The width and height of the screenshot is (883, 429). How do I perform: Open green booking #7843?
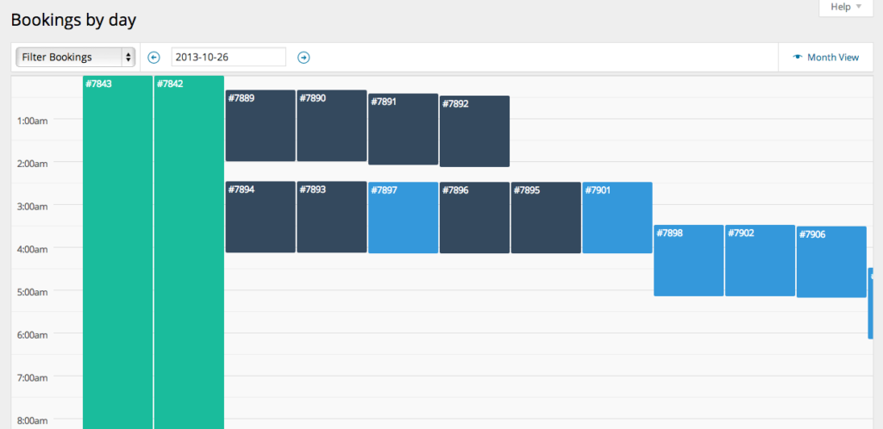tap(117, 250)
